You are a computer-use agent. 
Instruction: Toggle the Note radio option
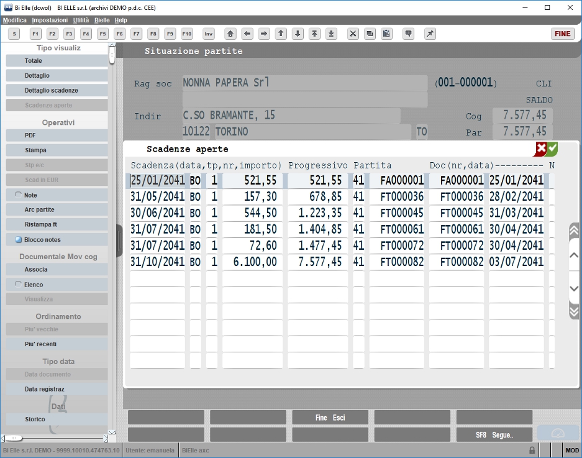point(18,195)
